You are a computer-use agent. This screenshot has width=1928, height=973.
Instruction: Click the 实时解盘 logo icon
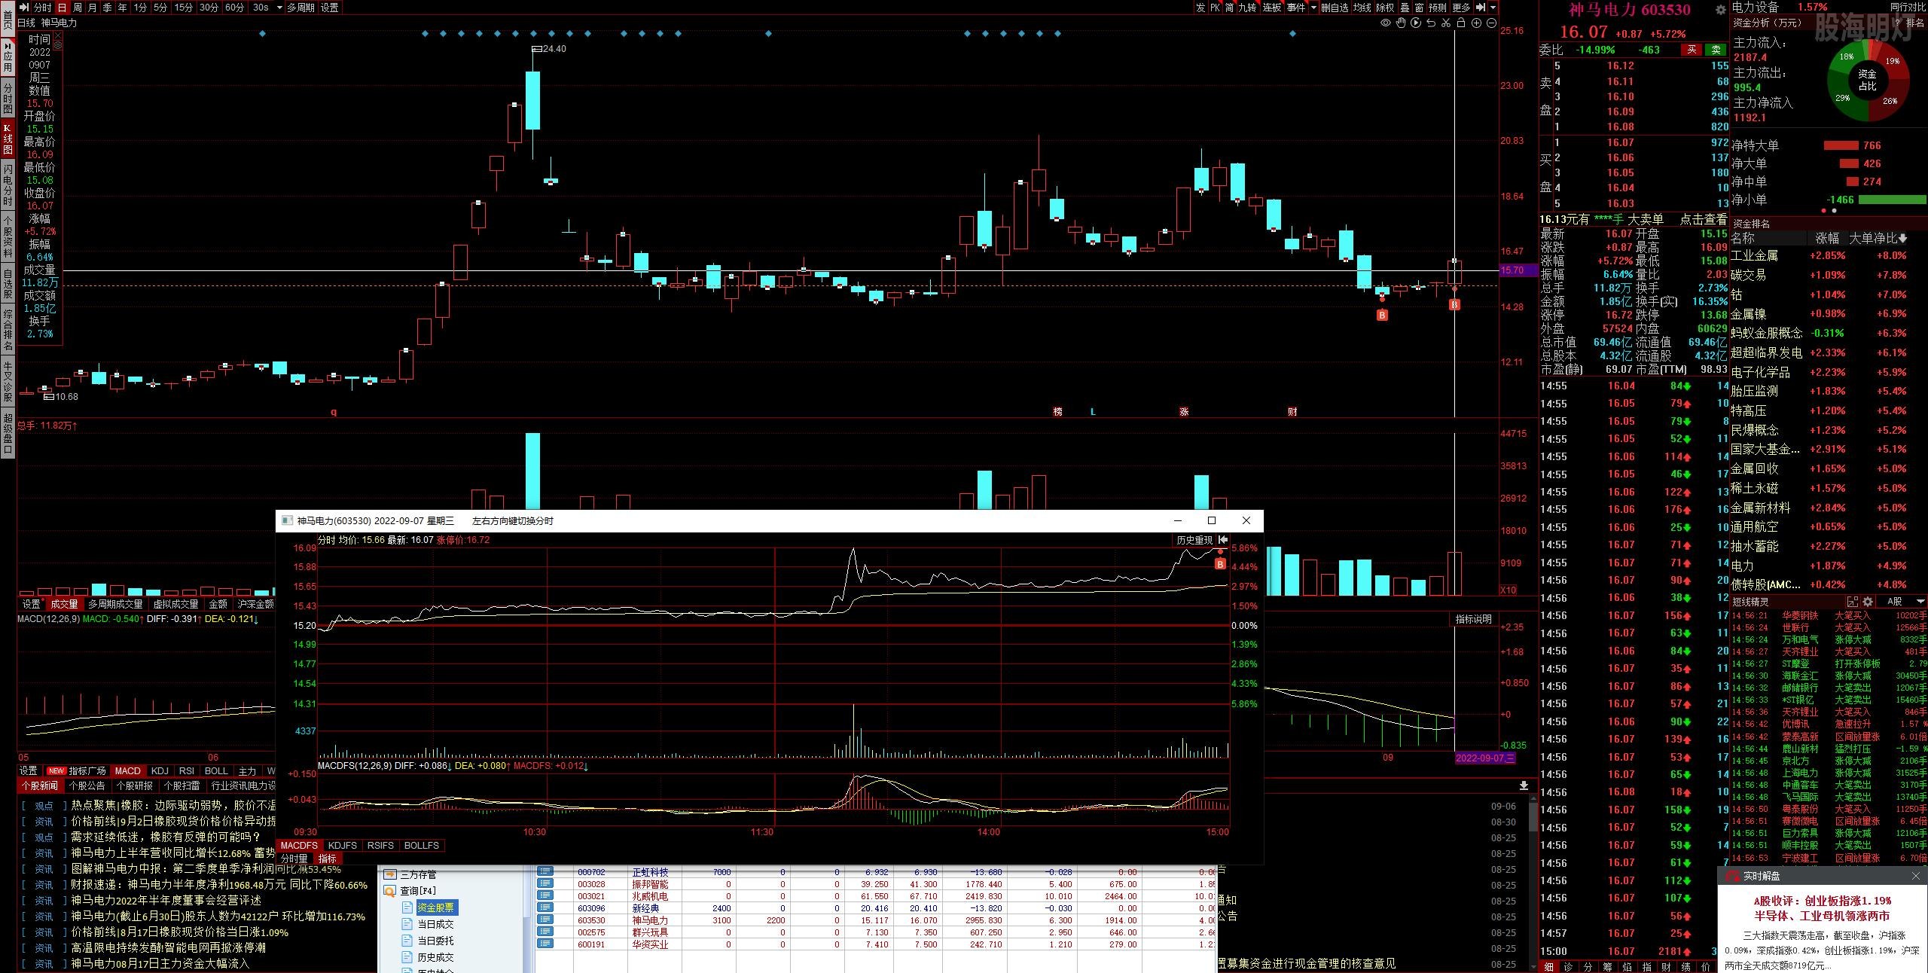pos(1733,876)
